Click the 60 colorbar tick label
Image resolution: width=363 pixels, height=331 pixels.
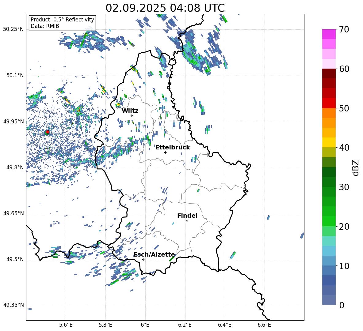pyautogui.click(x=344, y=69)
